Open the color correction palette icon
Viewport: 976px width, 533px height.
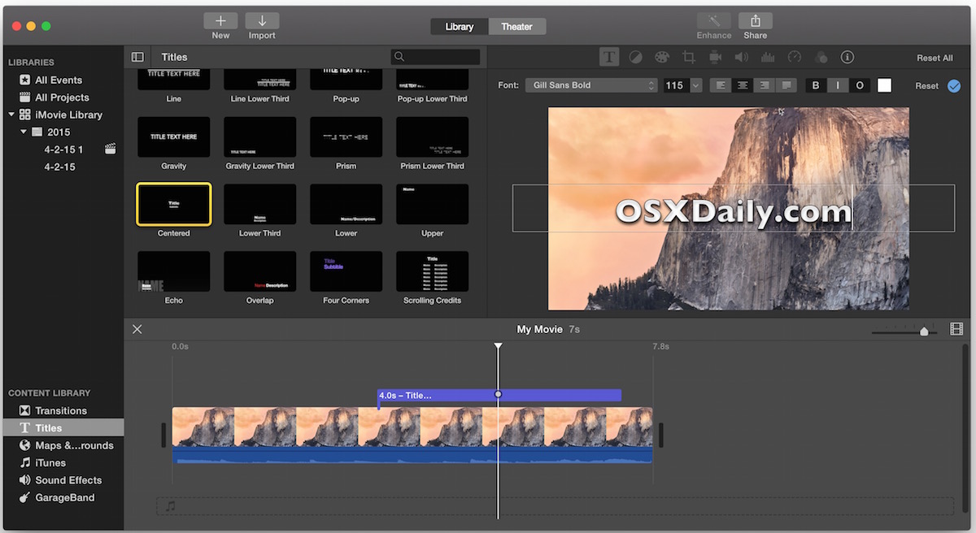click(x=662, y=57)
